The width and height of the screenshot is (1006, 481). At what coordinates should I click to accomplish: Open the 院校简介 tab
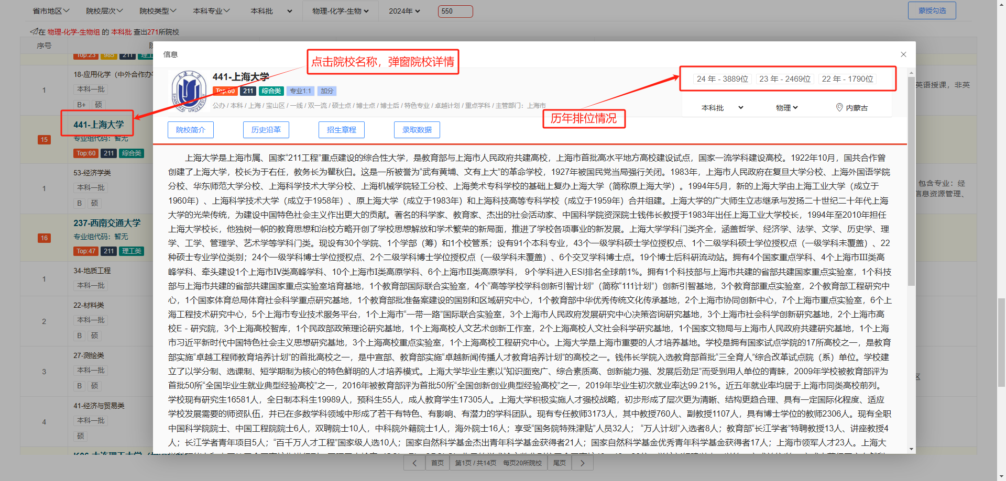point(191,130)
